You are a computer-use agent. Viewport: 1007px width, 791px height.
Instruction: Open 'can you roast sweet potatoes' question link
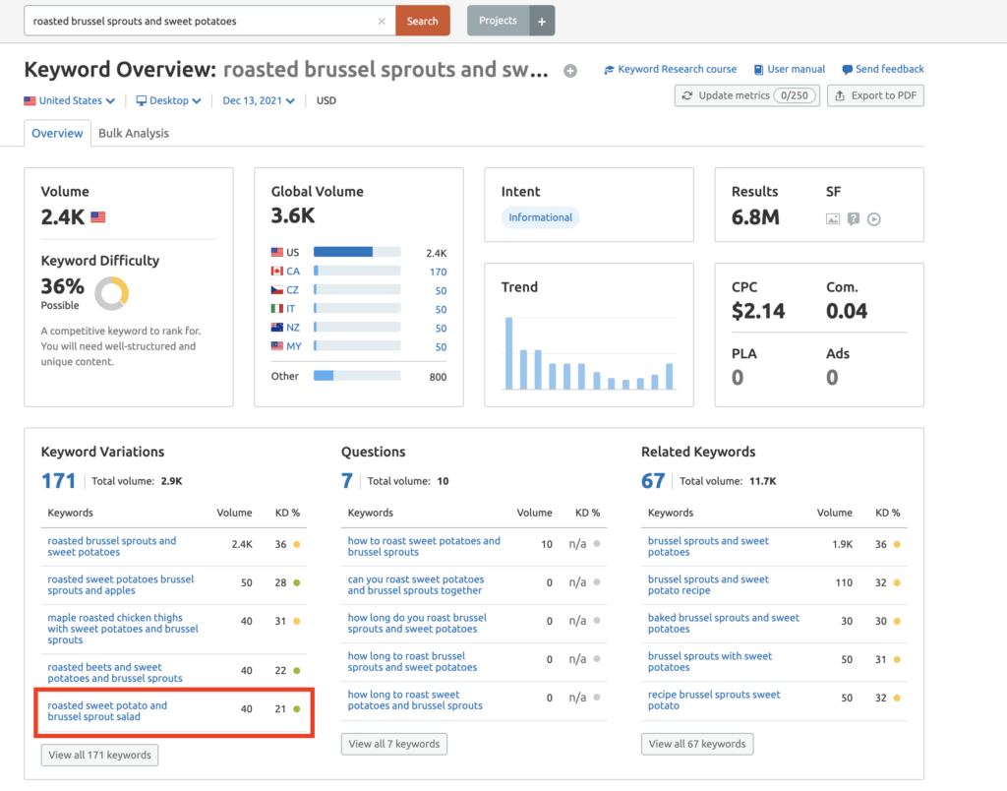tap(416, 584)
